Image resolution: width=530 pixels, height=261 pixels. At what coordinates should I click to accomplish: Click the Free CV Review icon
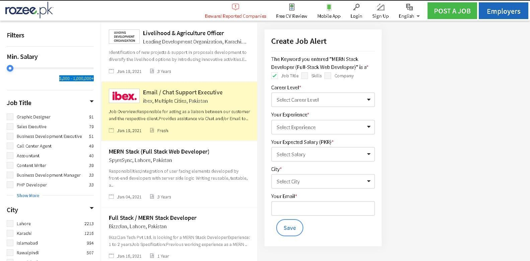click(292, 7)
